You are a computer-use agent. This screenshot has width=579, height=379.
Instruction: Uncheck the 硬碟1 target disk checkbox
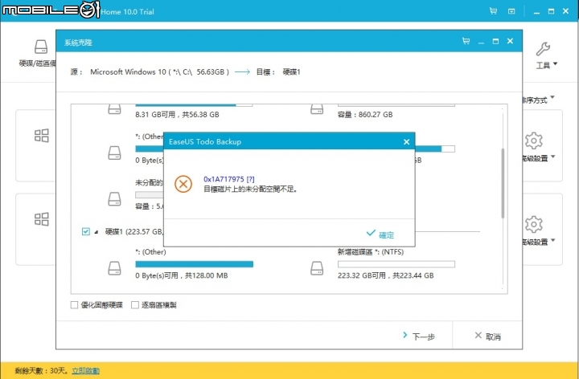coord(86,231)
